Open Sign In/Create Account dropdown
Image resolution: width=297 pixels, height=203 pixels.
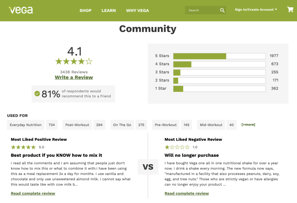pyautogui.click(x=256, y=10)
